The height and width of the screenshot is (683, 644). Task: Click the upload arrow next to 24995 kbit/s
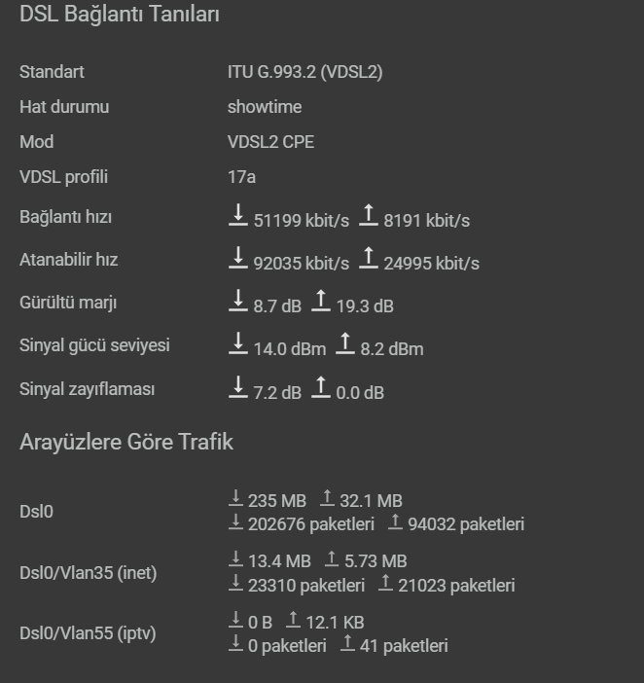click(368, 259)
